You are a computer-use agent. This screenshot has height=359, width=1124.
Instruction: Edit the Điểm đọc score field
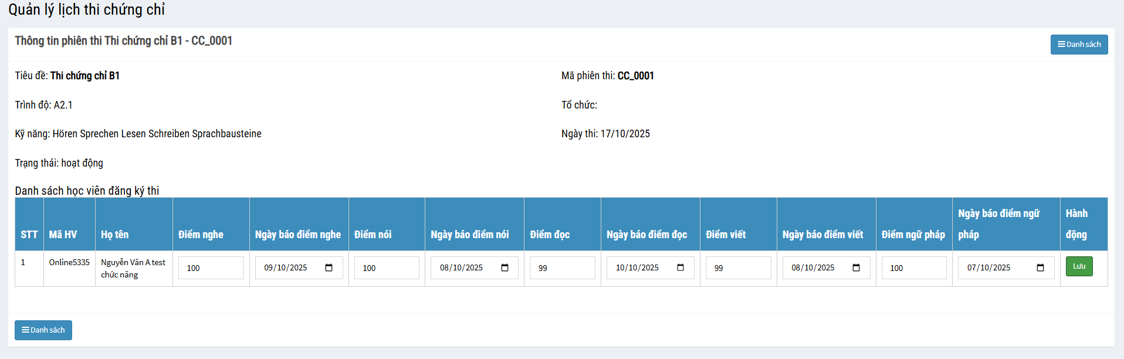pos(562,268)
